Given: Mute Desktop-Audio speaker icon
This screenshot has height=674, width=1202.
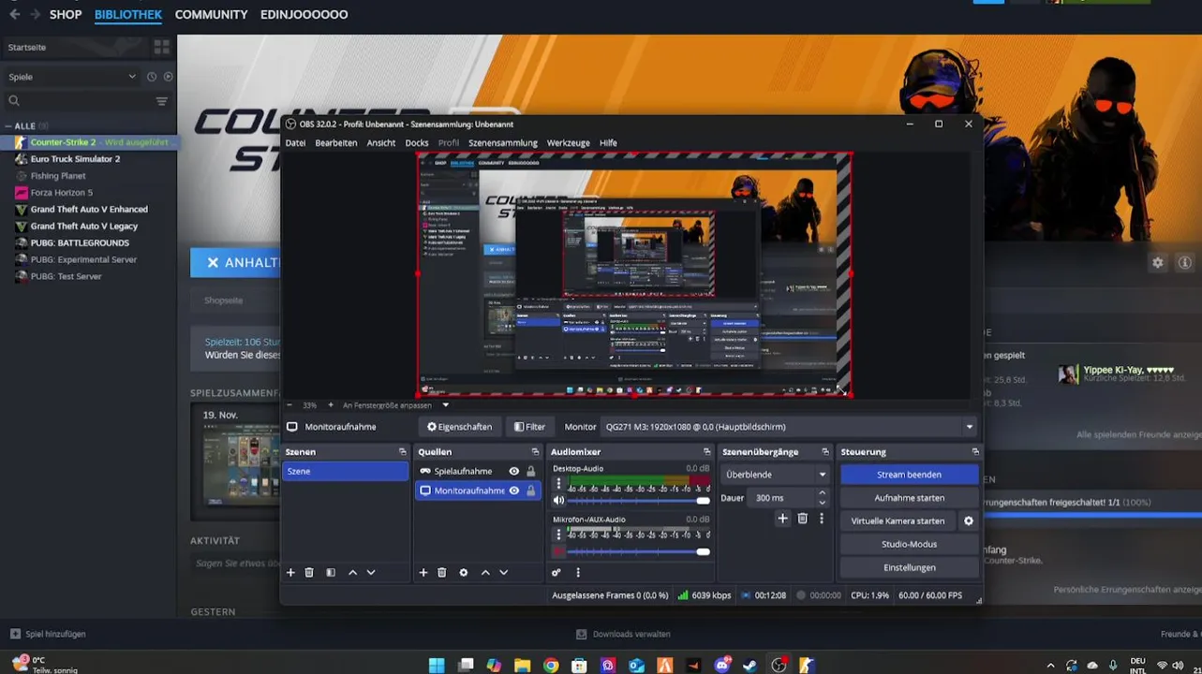Looking at the screenshot, I should [559, 501].
